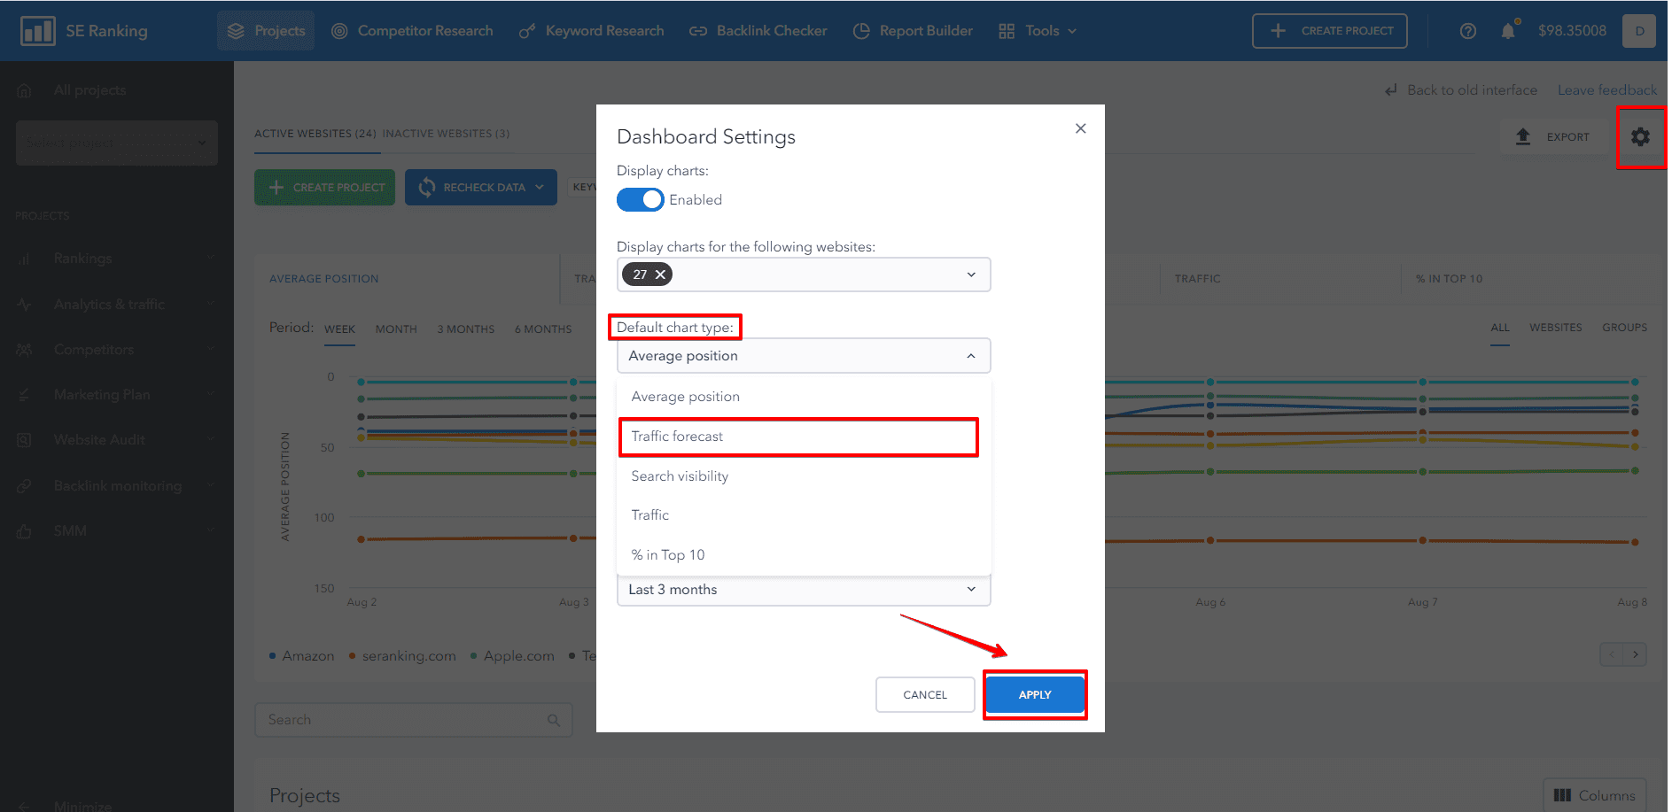Click the notifications bell icon

1508,31
